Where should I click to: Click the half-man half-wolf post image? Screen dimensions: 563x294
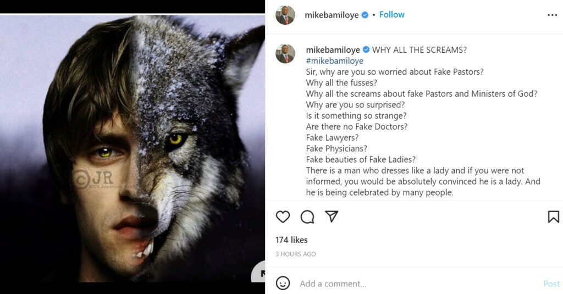[132, 147]
